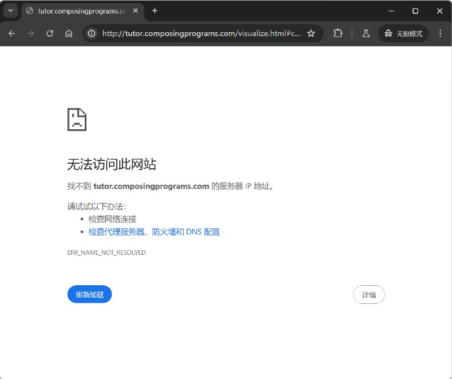
Task: Open the DNS configuration help link
Action: [154, 232]
